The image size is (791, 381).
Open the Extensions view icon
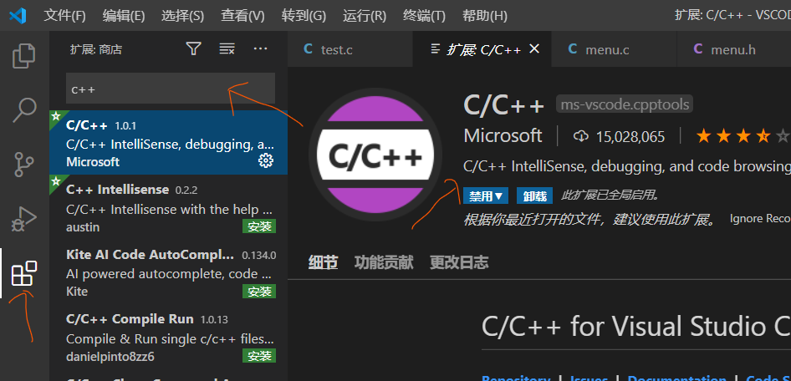tap(23, 274)
